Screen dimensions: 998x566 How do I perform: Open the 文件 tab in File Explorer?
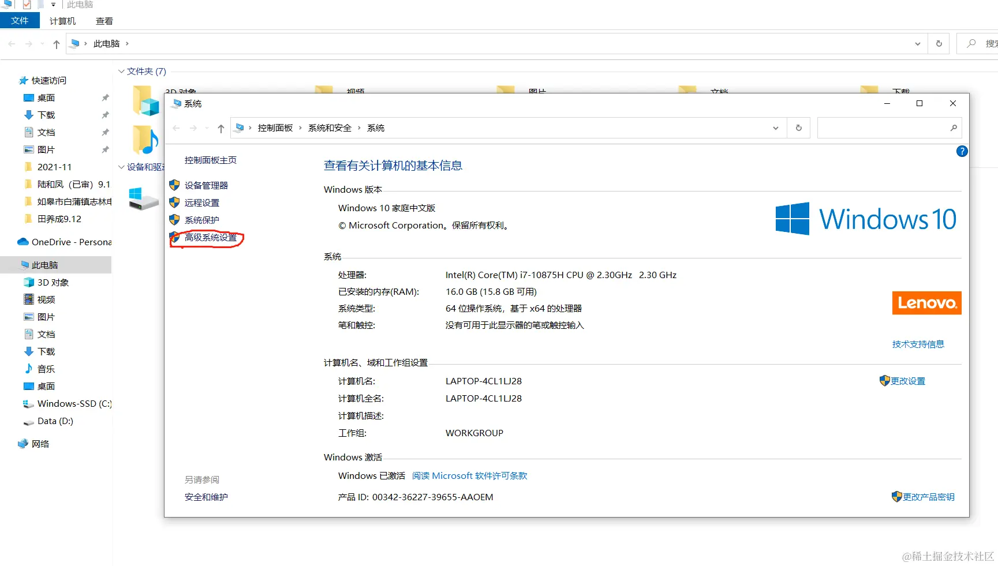pyautogui.click(x=20, y=21)
